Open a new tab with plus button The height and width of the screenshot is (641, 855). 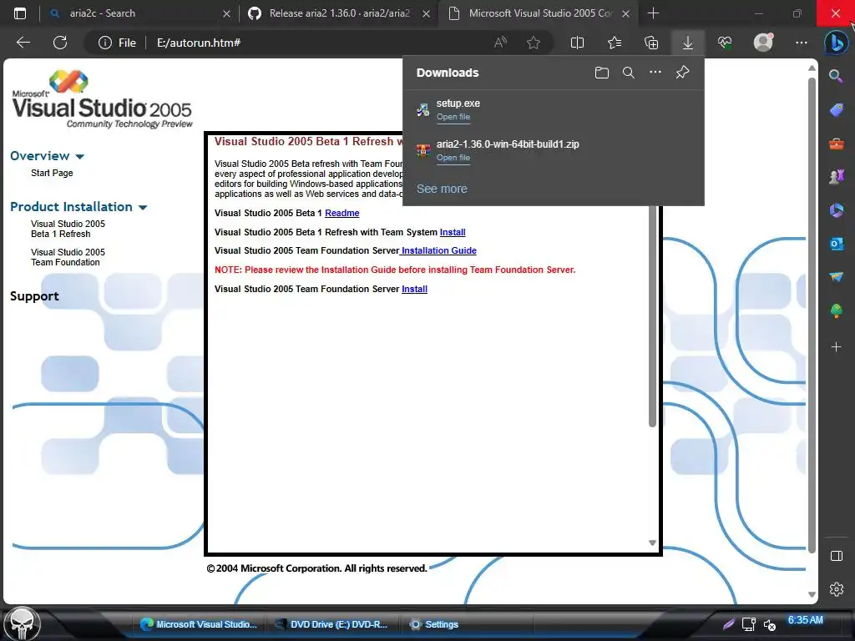(653, 13)
